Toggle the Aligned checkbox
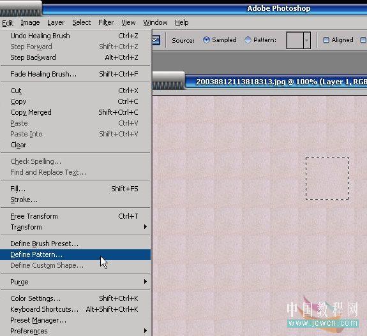 [326, 40]
